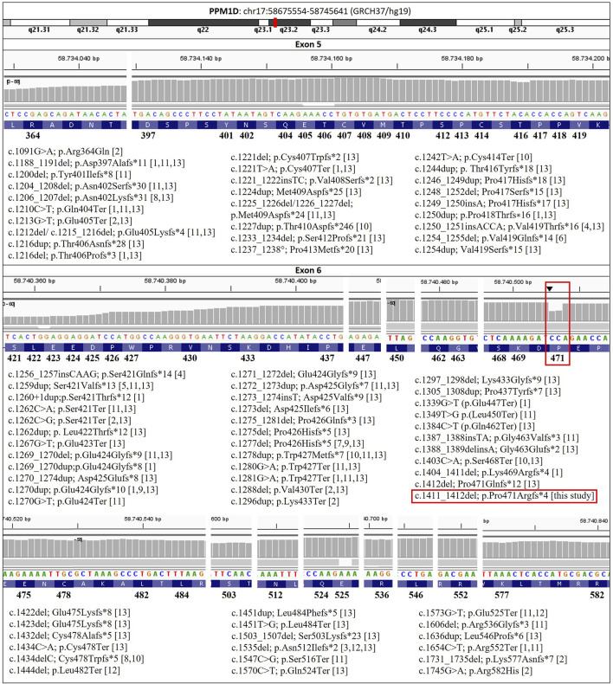Click the Exon 6 section header
The height and width of the screenshot is (684, 613).
pos(308,270)
